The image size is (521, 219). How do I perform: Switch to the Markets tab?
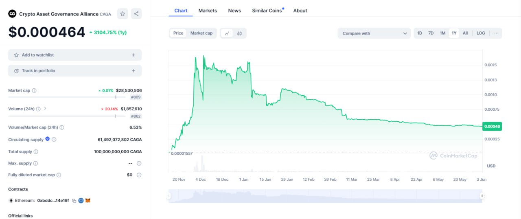click(208, 11)
